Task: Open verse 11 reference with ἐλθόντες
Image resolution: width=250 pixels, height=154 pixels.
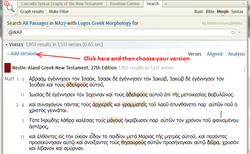Action: tap(22, 137)
